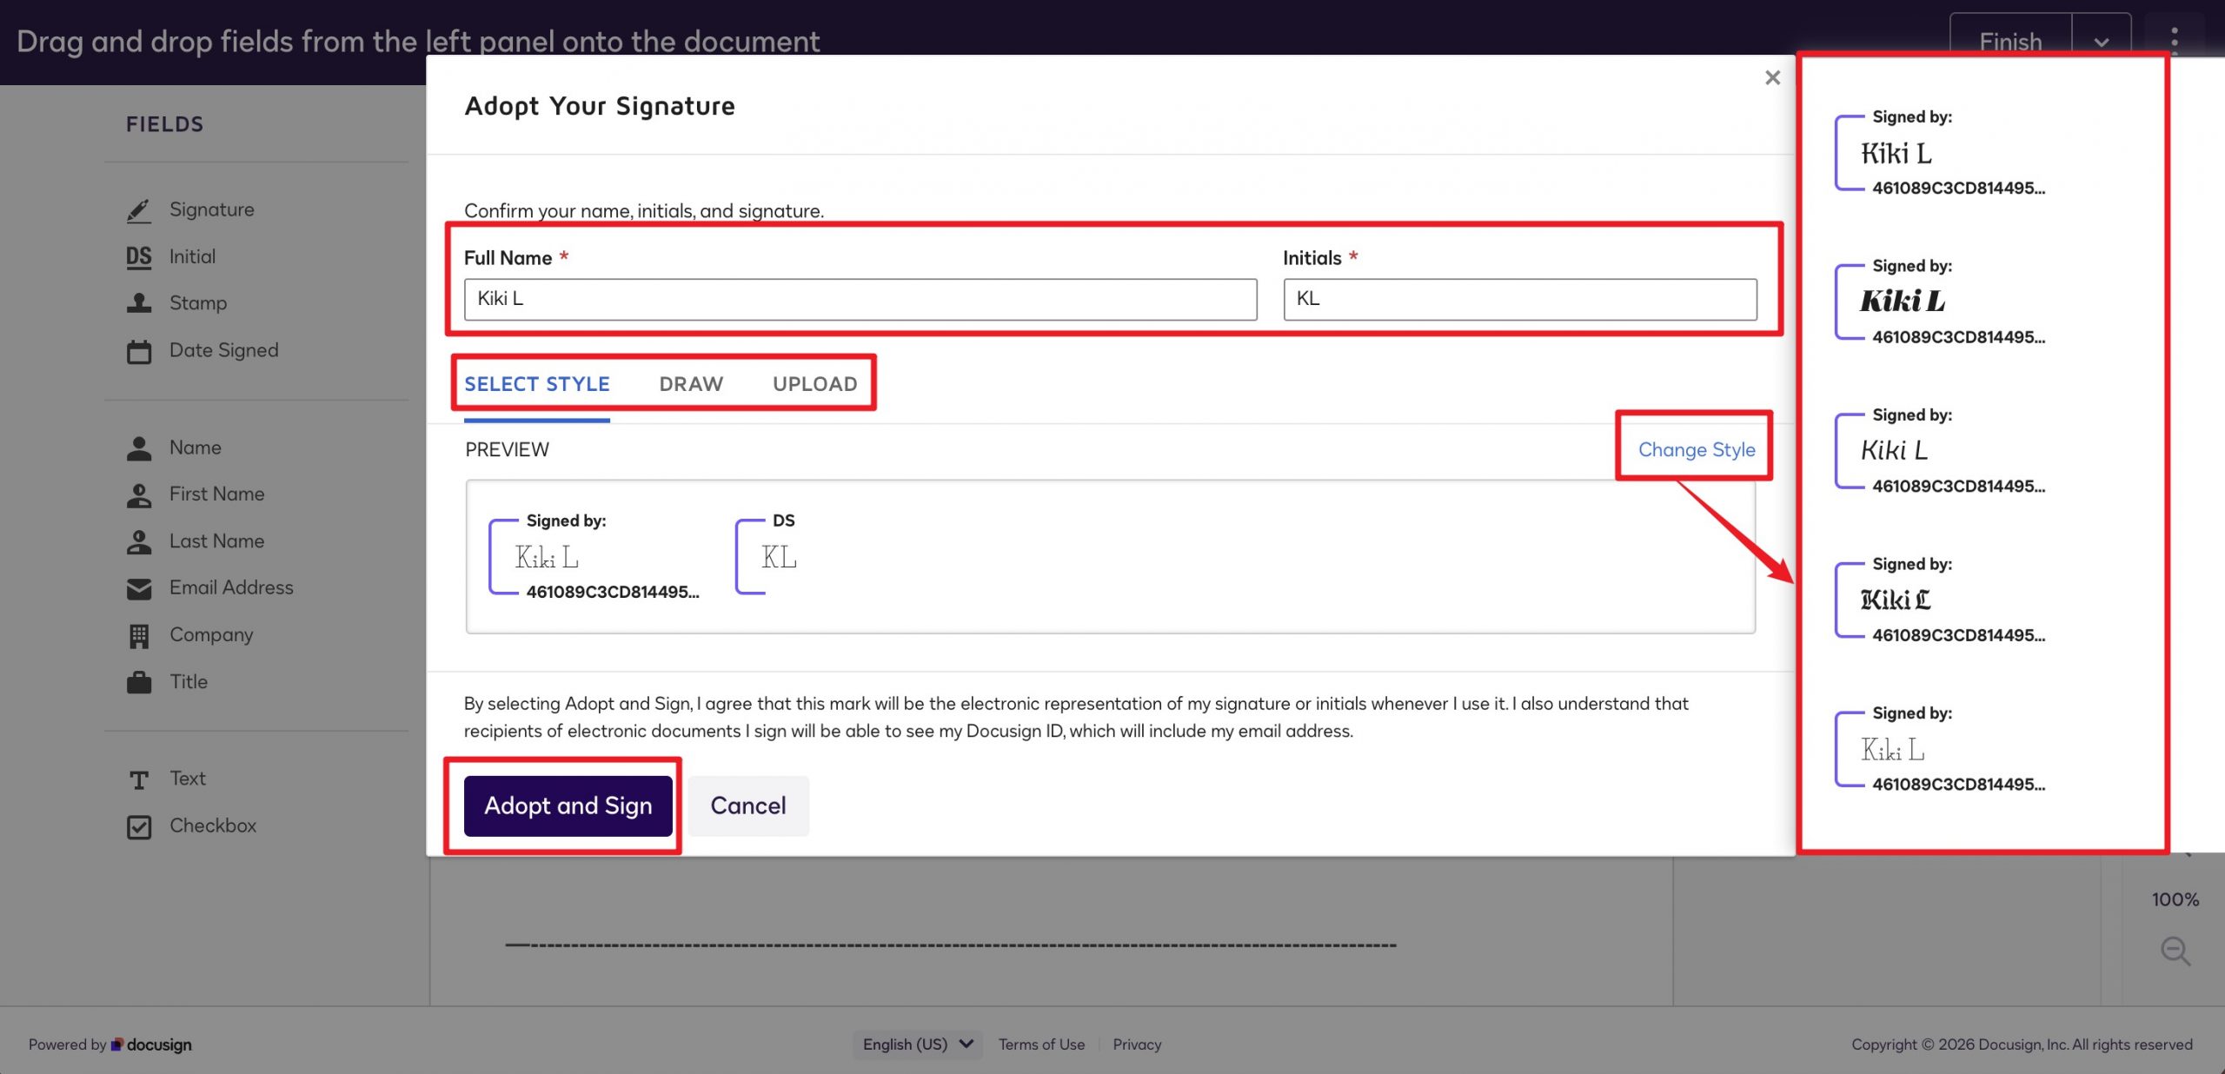Click the signature preview Signed by Kiki L
The image size is (2225, 1074).
tap(594, 557)
